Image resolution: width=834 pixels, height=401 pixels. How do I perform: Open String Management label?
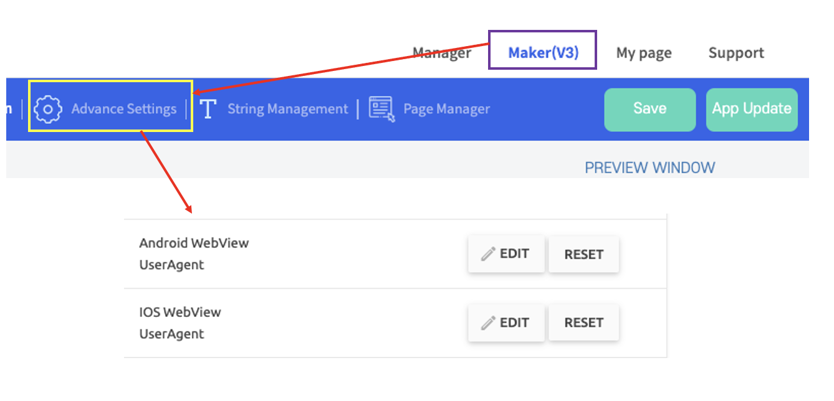[x=287, y=109]
